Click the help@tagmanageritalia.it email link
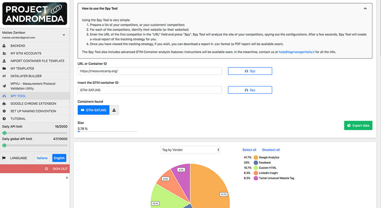Screen dimensions: 381x208 point(297,52)
